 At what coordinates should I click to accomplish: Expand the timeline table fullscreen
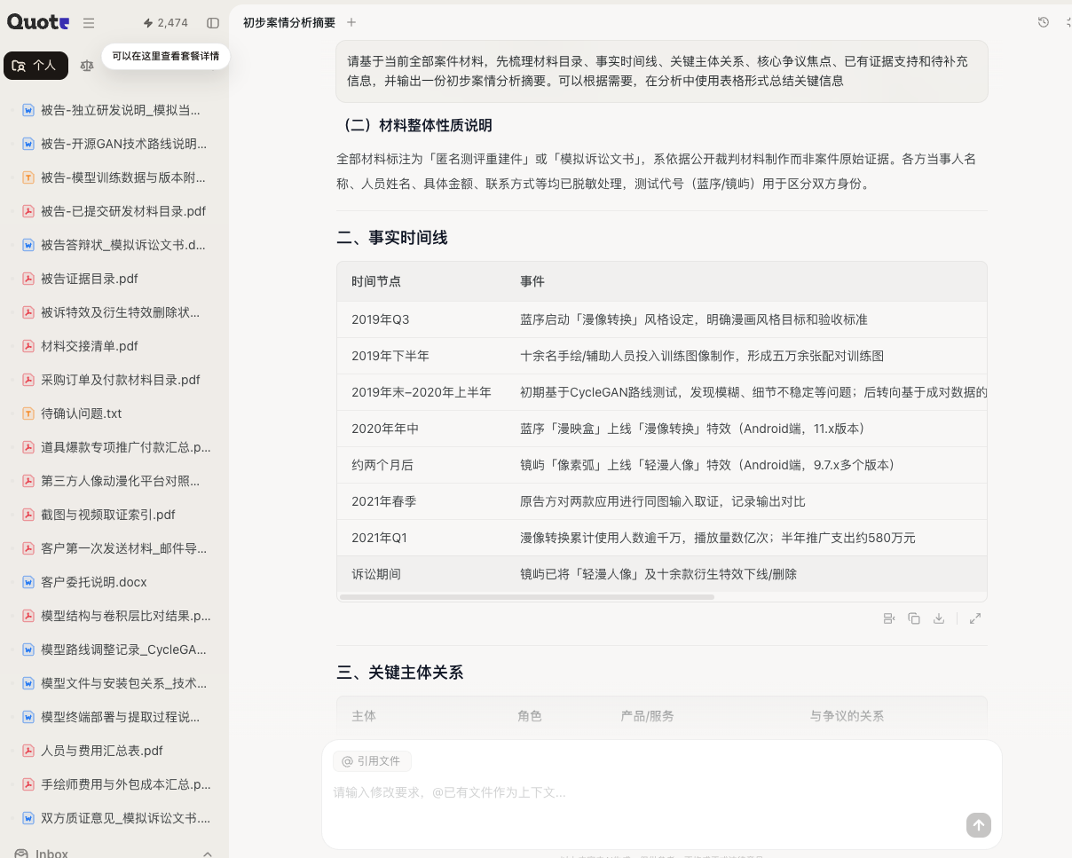coord(975,618)
